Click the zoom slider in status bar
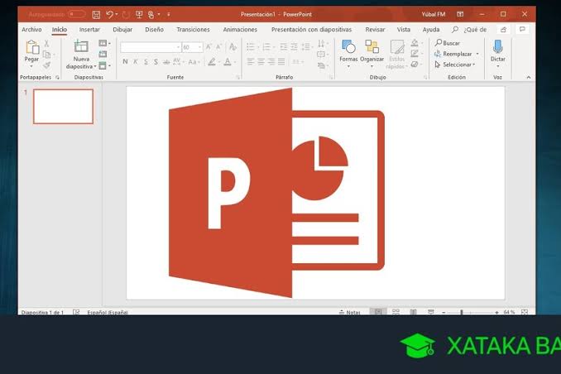Image resolution: width=561 pixels, height=374 pixels. (x=470, y=313)
